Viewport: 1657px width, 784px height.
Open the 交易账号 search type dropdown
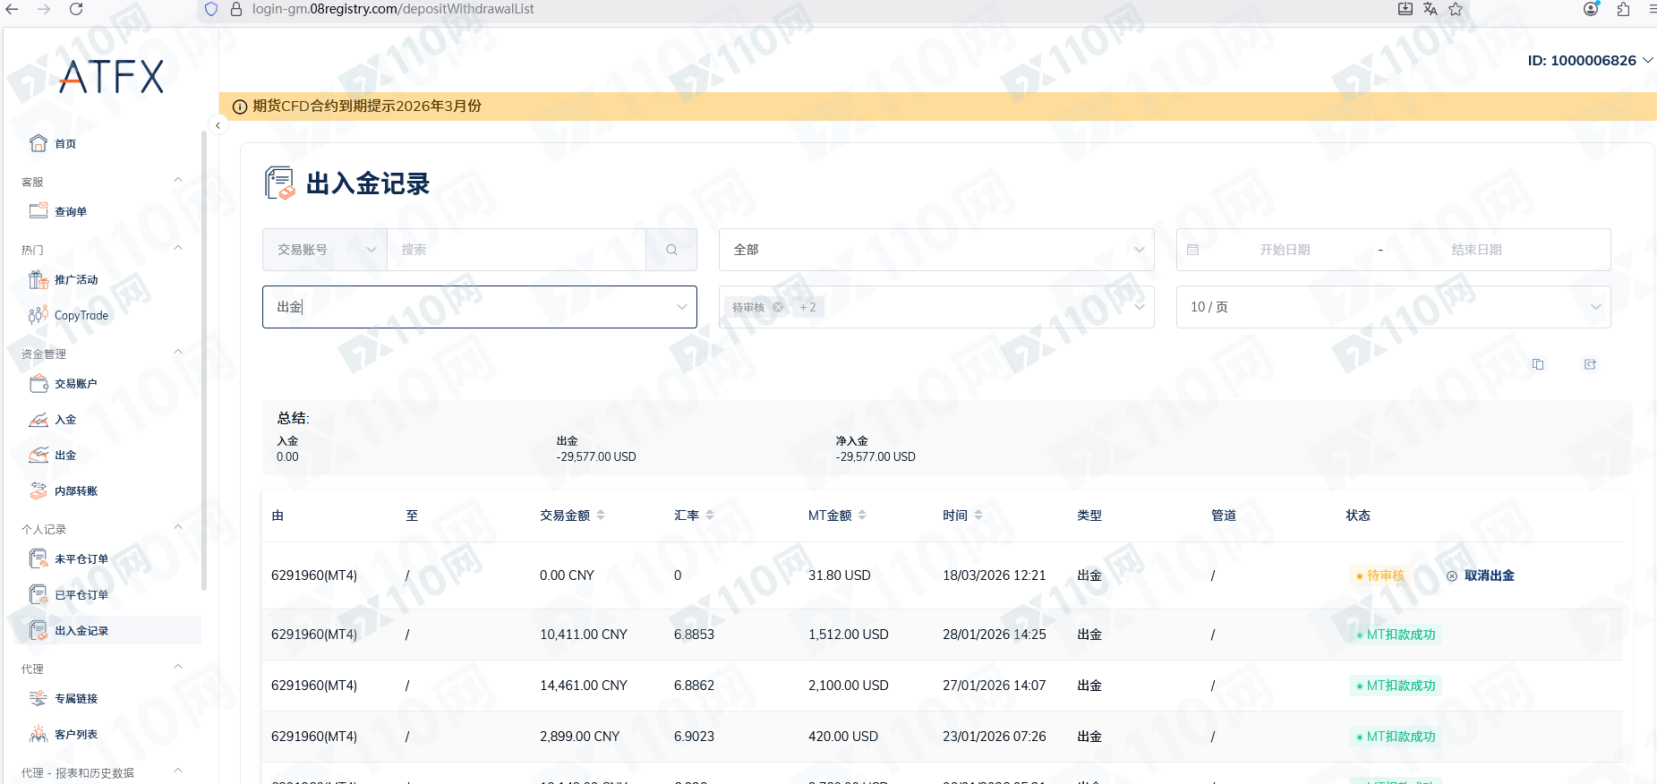coord(325,250)
